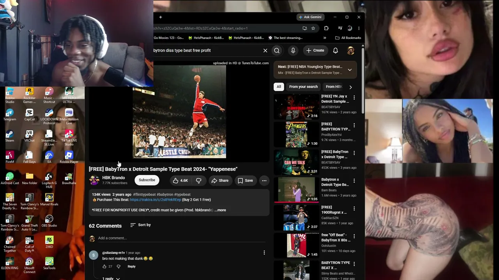
Task: Open options for YN Jay x Detroit Sample video
Action: pyautogui.click(x=354, y=97)
